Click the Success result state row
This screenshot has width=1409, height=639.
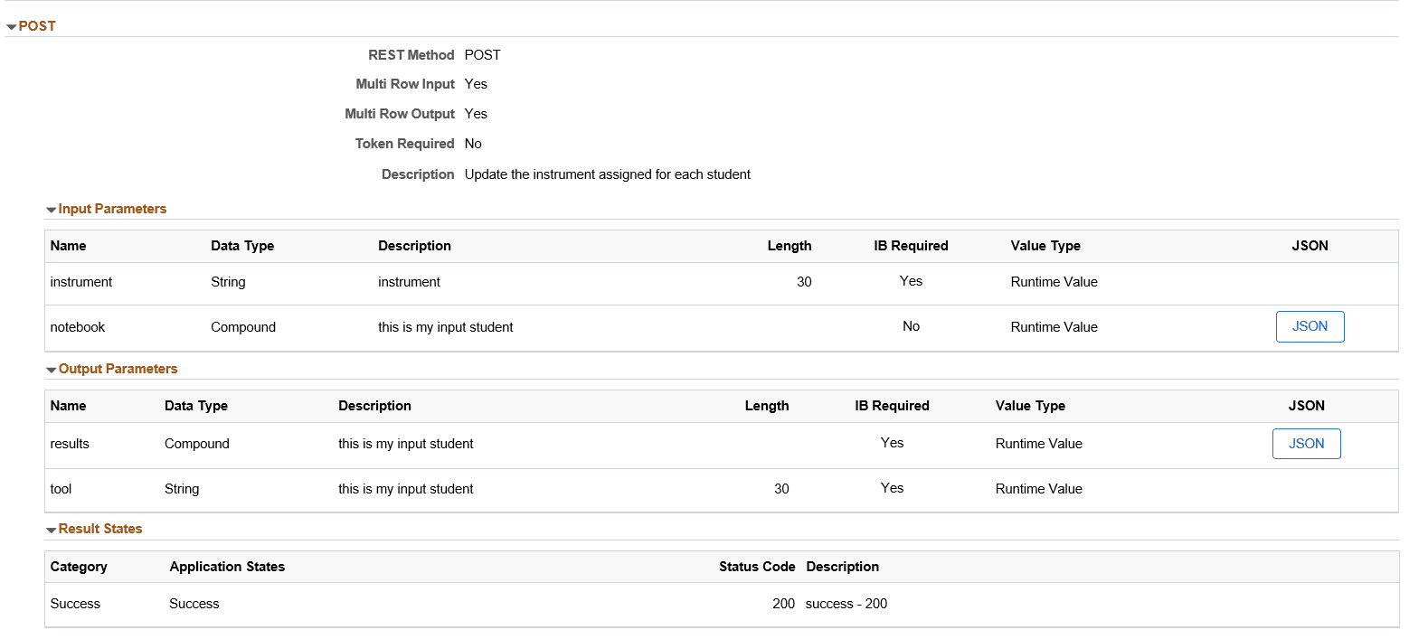[362, 604]
